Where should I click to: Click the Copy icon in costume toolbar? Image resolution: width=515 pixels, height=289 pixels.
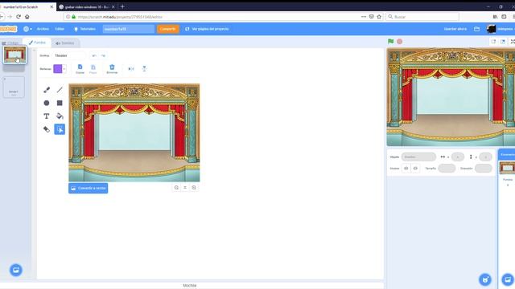(80, 69)
